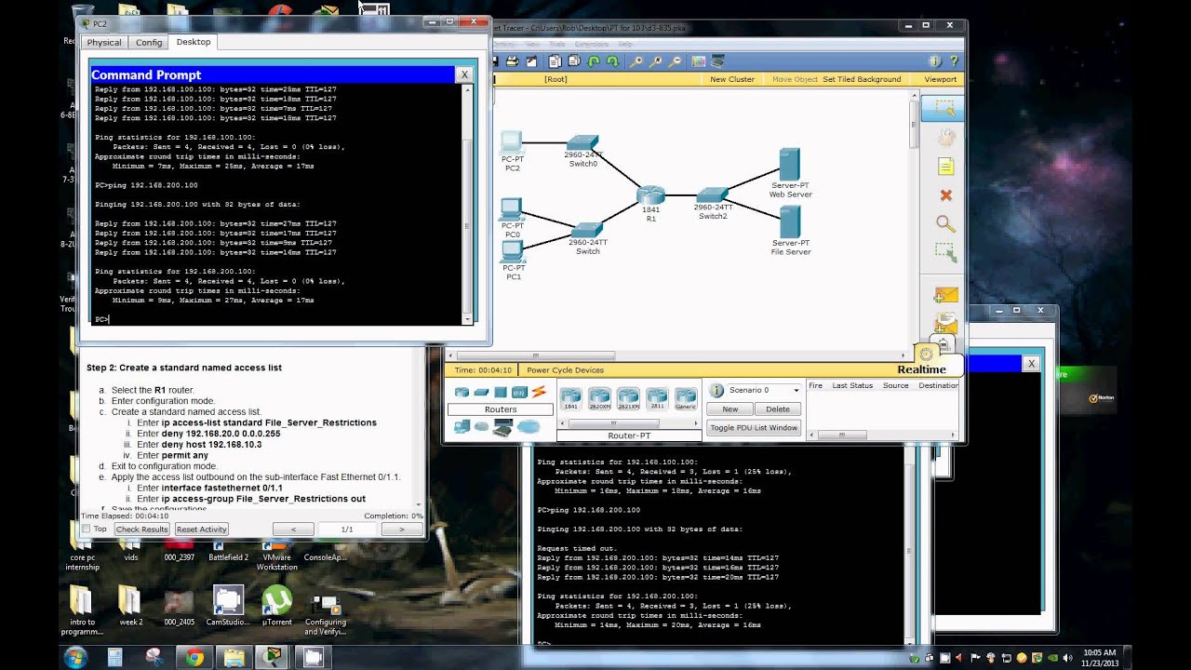Open the Physical tab in PC2 window
The image size is (1191, 670).
[x=104, y=42]
